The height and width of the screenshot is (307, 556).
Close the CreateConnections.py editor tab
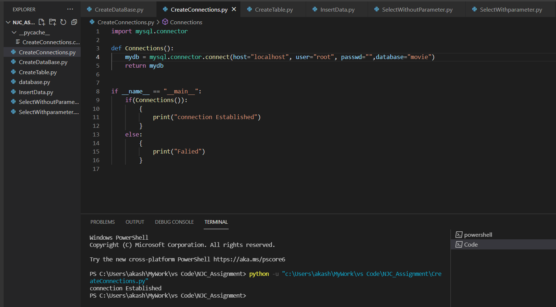[x=234, y=9]
